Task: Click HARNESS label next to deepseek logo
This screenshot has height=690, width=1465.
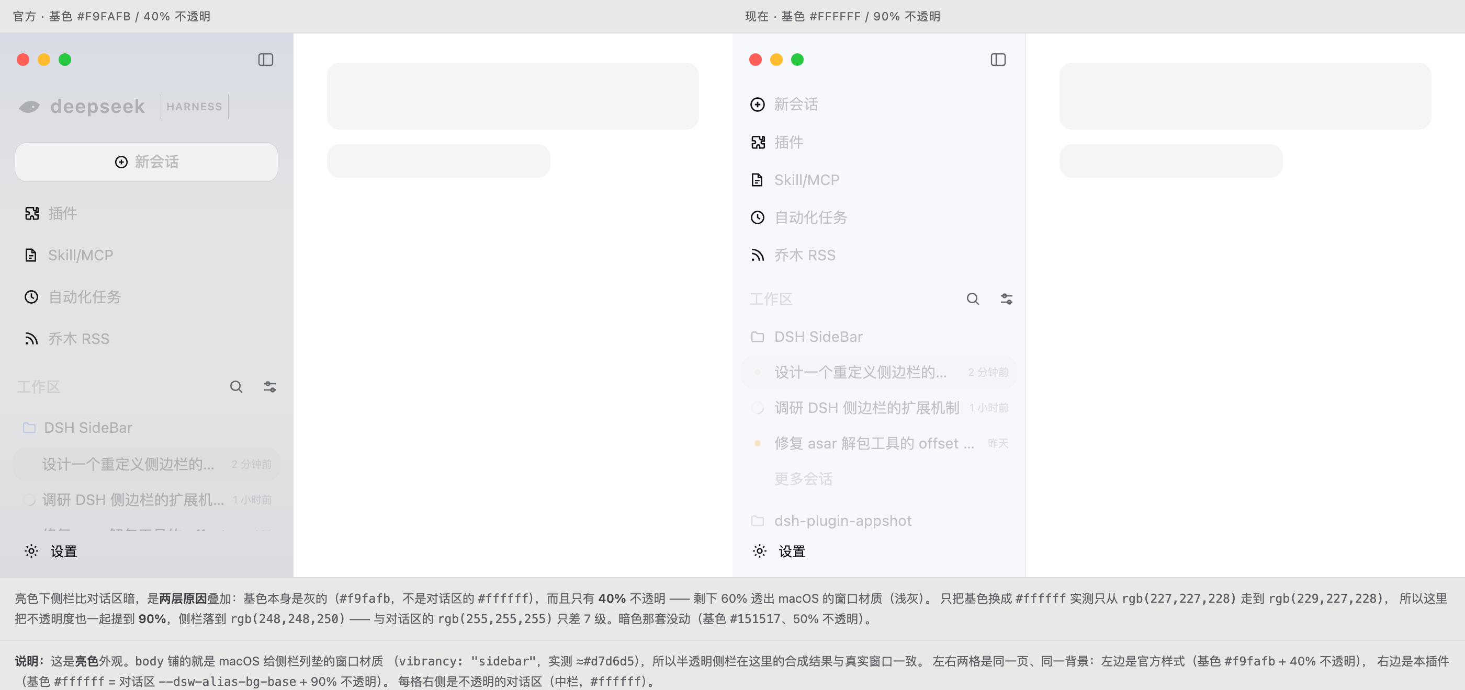Action: pyautogui.click(x=195, y=106)
